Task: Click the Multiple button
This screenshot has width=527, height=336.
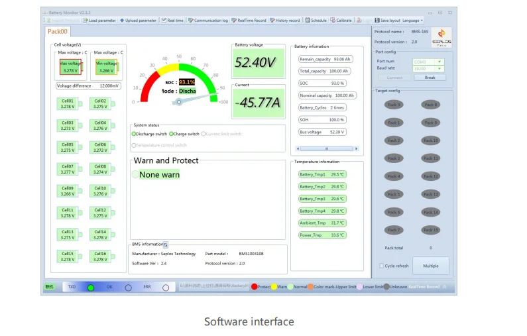Action: 430,266
